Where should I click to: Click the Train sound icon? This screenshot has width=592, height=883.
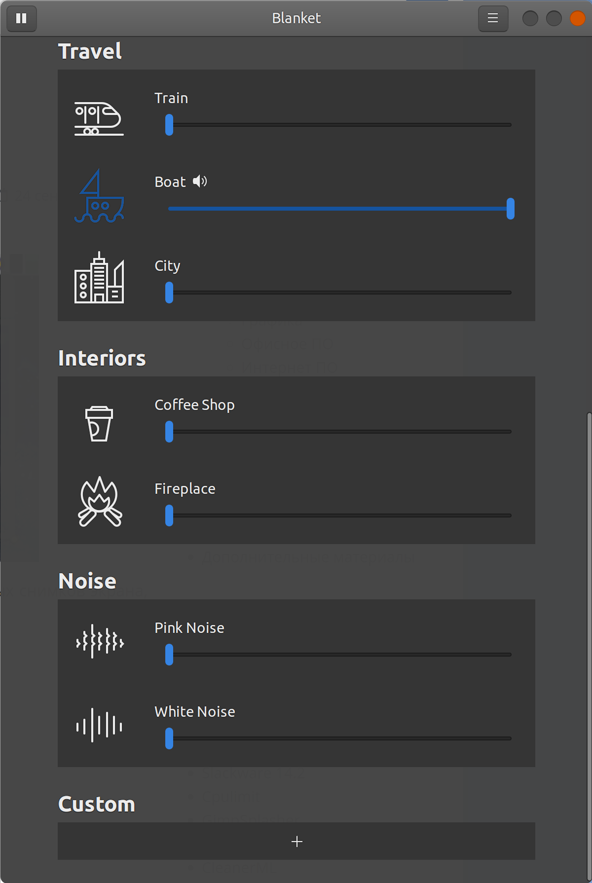[99, 118]
